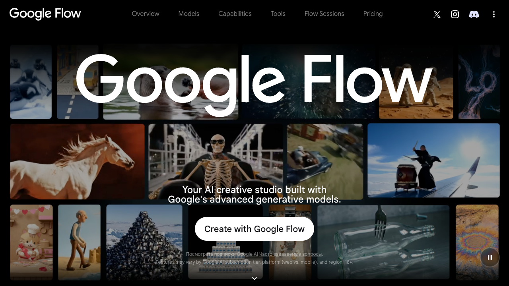This screenshot has width=509, height=286.
Task: Select the pink tentacle swirl thumbnail
Action: click(479, 82)
